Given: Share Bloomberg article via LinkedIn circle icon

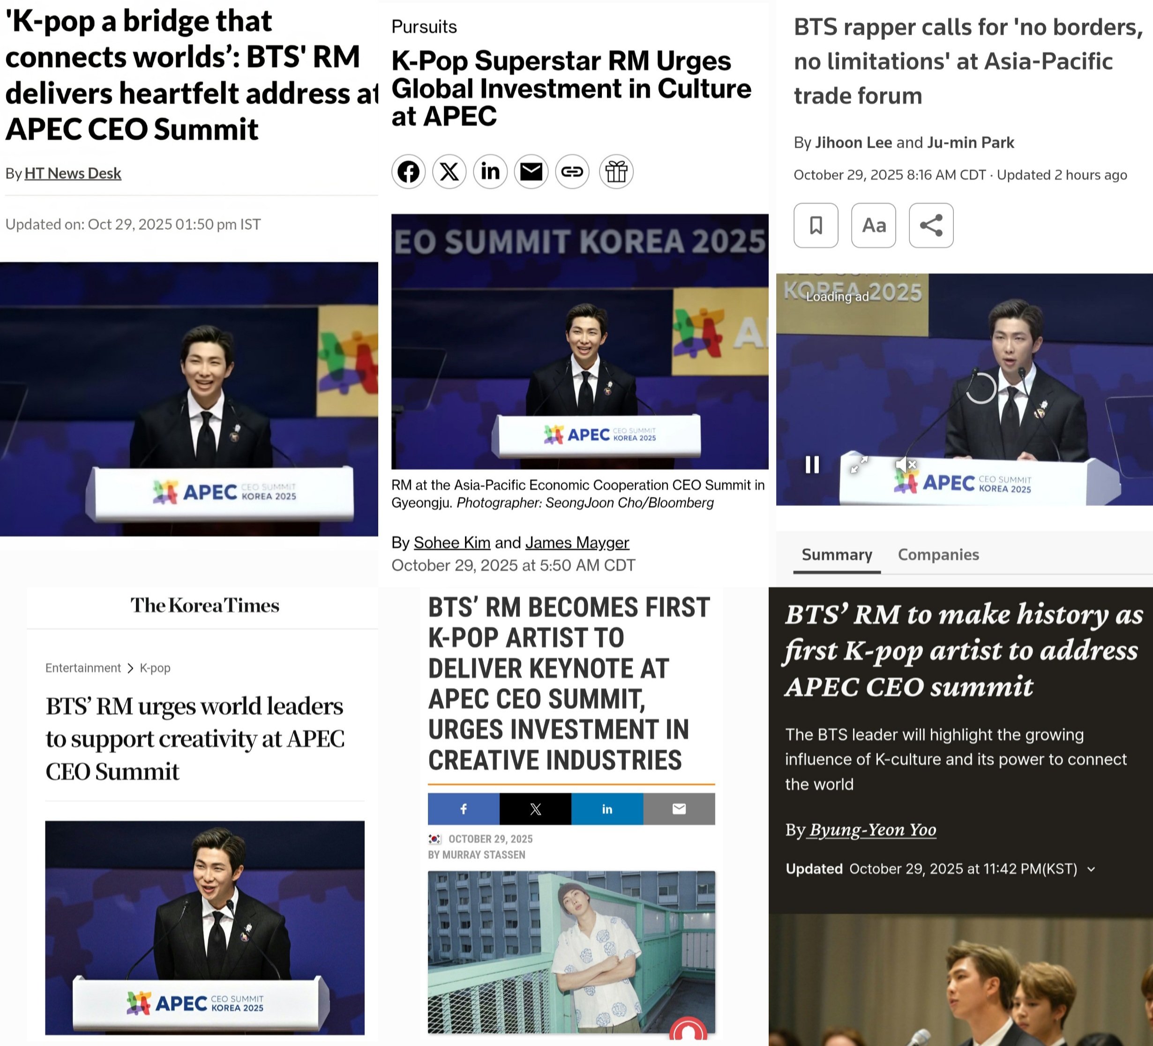Looking at the screenshot, I should (490, 172).
